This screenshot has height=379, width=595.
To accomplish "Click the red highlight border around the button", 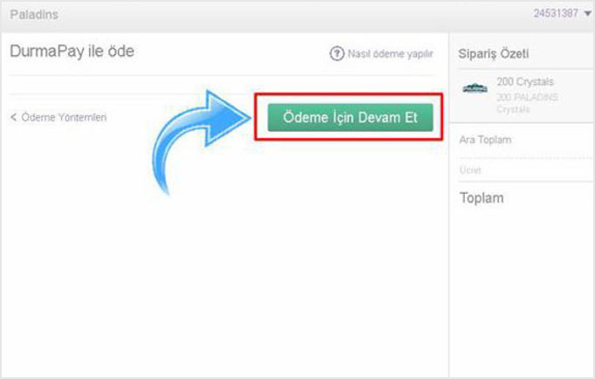I will pyautogui.click(x=349, y=95).
